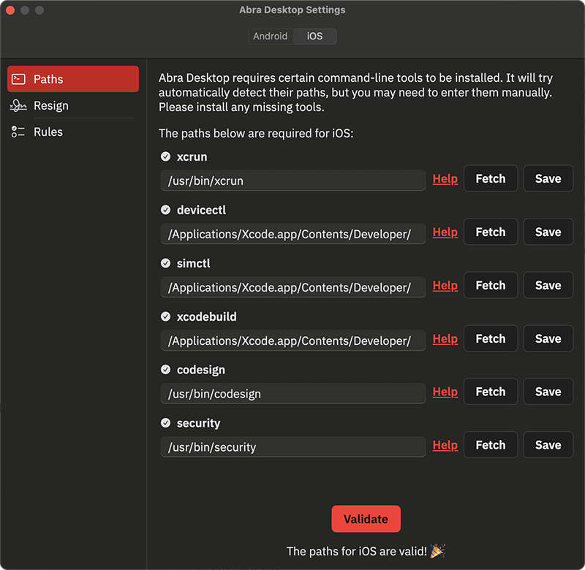Click the Paths terminal icon in sidebar
This screenshot has height=570, width=585.
18,79
